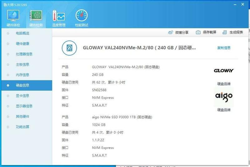Click the usage text 共 62 次, 累计 9 小时
This screenshot has width=250, height=167.
(108, 82)
